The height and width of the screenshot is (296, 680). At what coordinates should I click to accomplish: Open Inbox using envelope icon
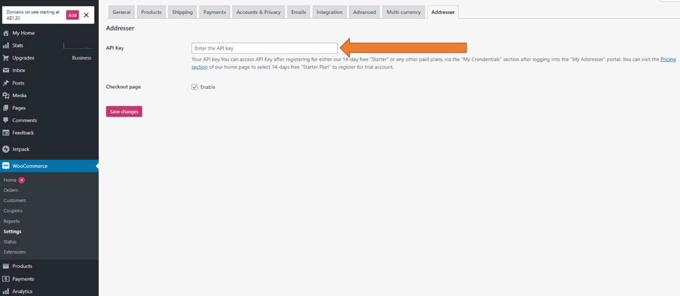point(6,70)
